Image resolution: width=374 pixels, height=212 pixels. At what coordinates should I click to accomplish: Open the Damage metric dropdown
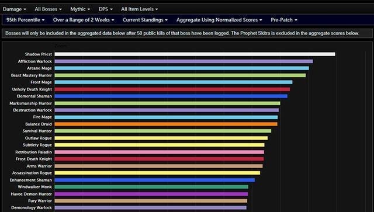point(14,9)
